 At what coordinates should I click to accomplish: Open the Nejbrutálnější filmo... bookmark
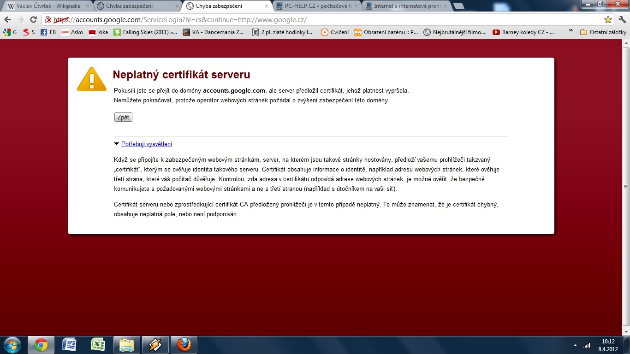click(x=455, y=32)
